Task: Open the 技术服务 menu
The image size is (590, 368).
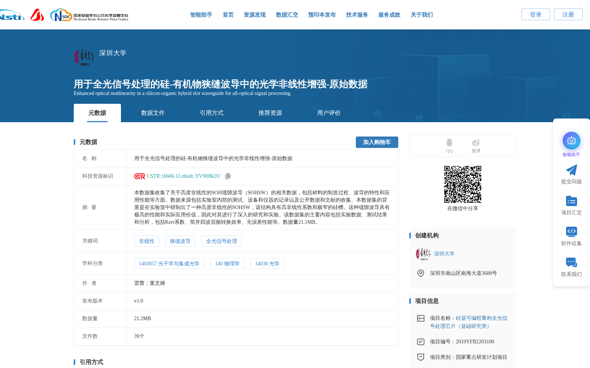Action: pyautogui.click(x=357, y=15)
